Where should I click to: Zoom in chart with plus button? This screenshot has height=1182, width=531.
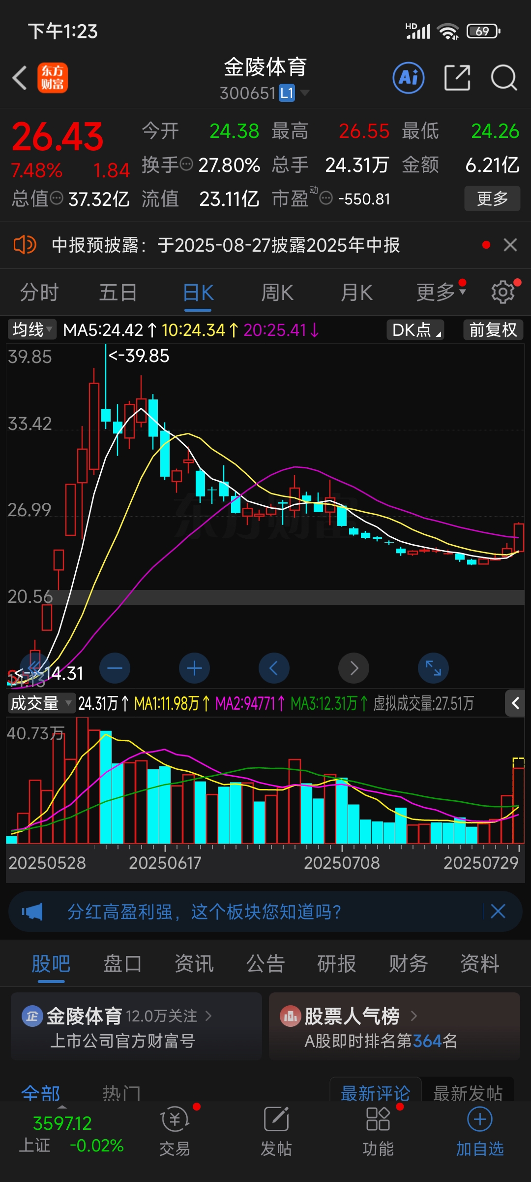pyautogui.click(x=194, y=668)
